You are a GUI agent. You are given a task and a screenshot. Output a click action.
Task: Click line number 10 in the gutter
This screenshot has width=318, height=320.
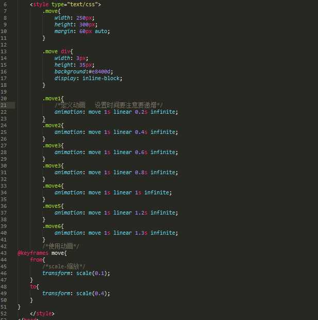pos(4,32)
